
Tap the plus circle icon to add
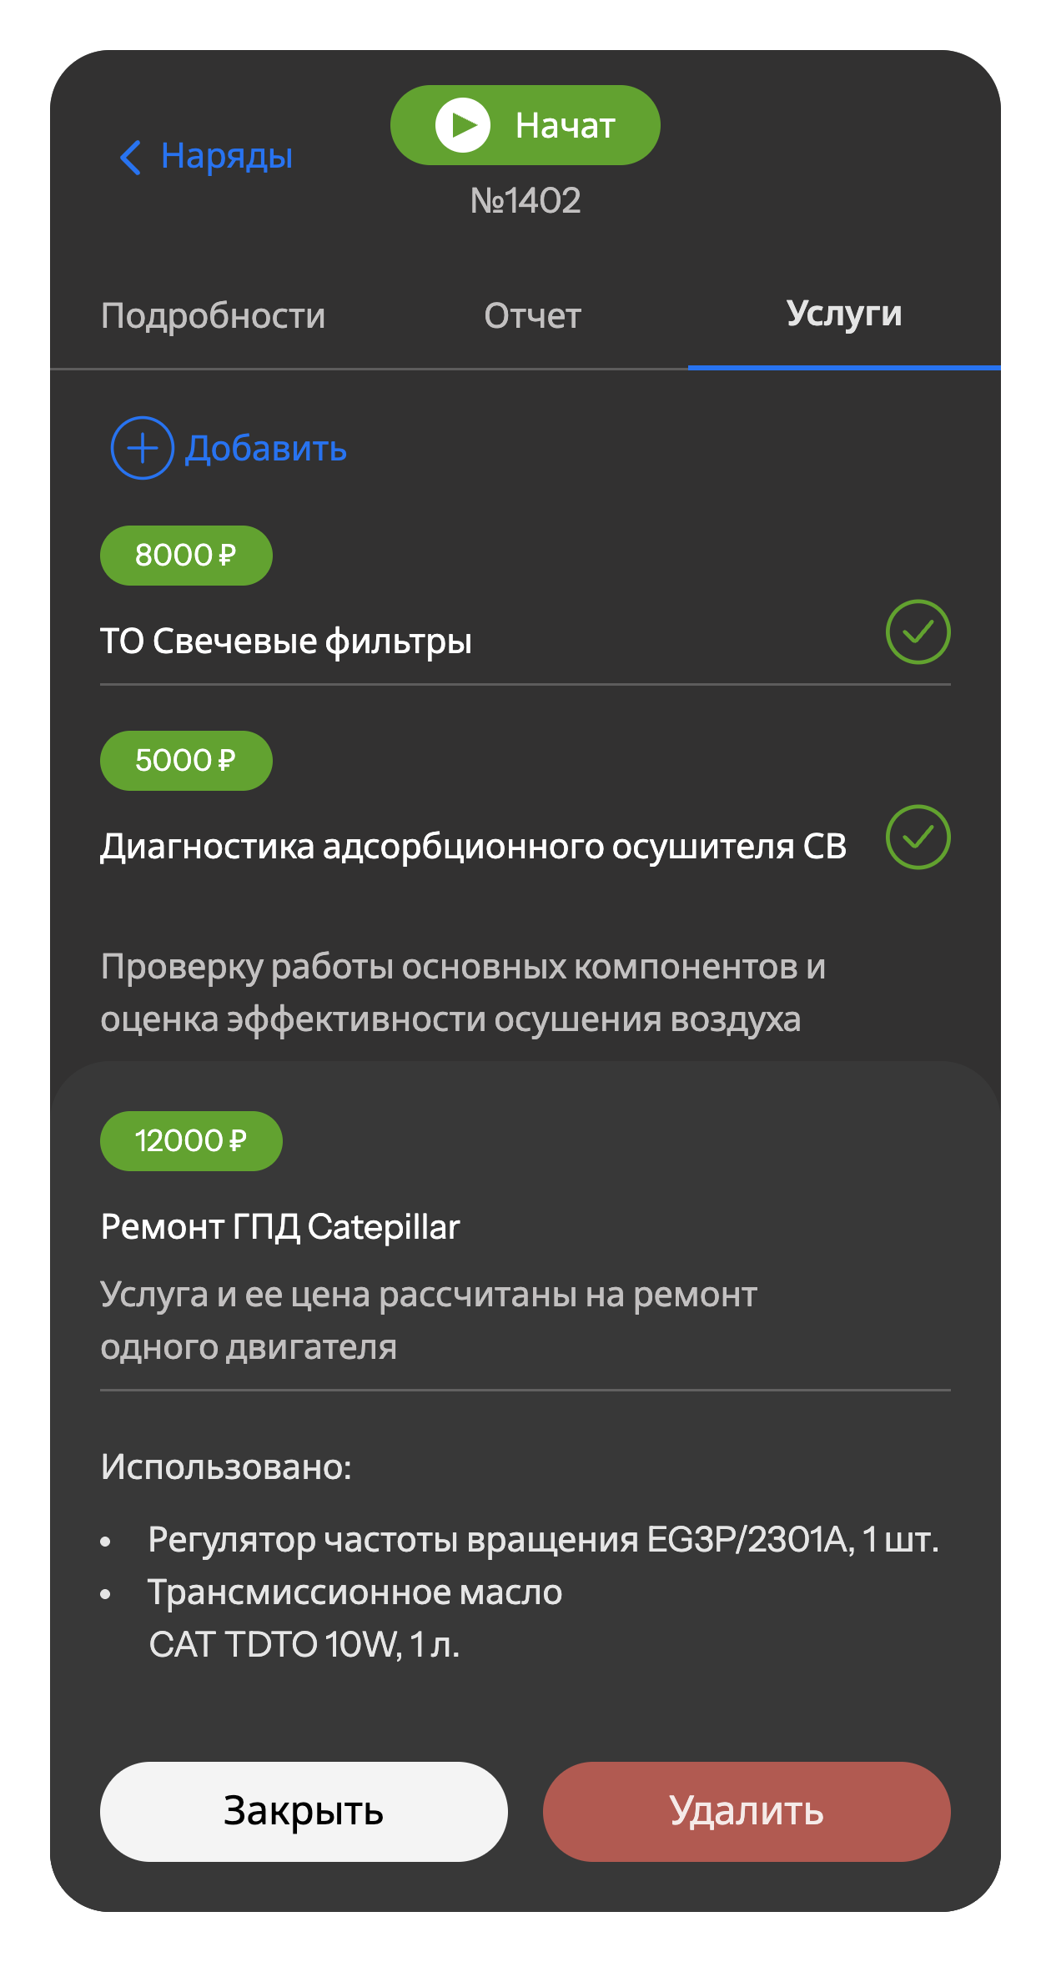click(142, 448)
